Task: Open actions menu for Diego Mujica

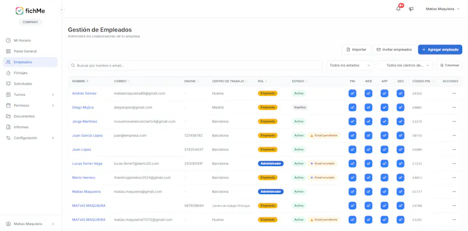Action: coord(454,108)
